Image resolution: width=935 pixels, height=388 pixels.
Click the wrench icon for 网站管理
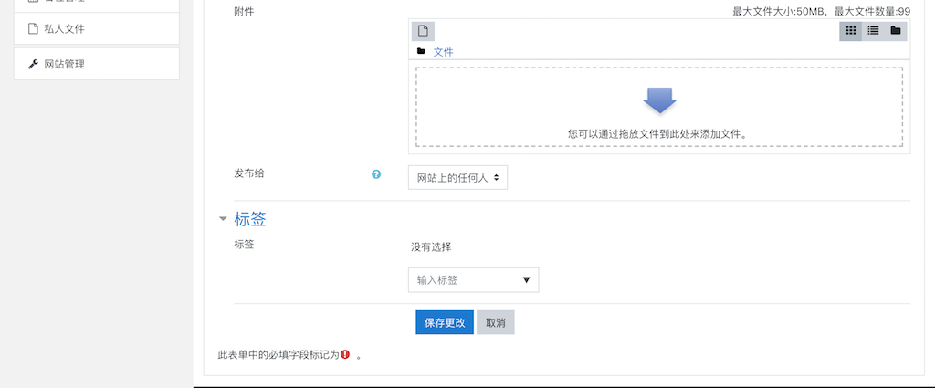click(x=34, y=65)
